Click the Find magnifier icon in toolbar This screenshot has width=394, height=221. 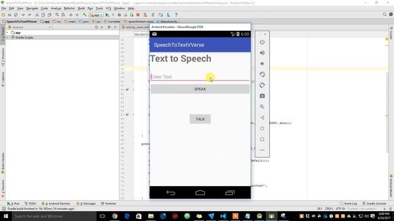(x=57, y=15)
